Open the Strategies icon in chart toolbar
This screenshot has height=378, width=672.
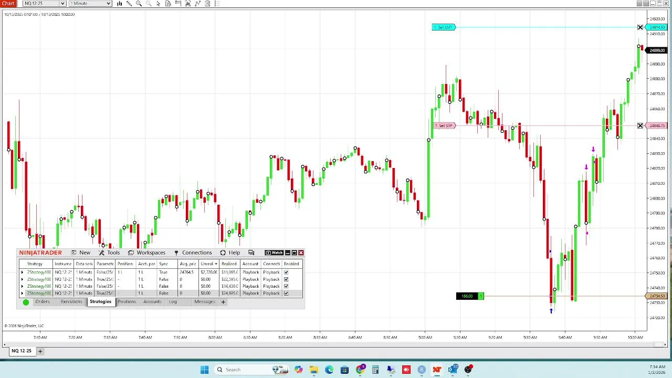click(197, 4)
